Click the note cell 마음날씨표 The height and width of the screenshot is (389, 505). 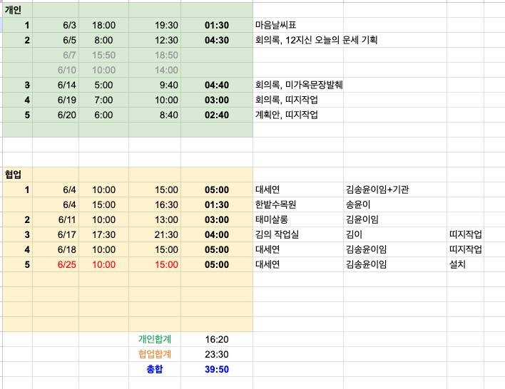(x=298, y=25)
